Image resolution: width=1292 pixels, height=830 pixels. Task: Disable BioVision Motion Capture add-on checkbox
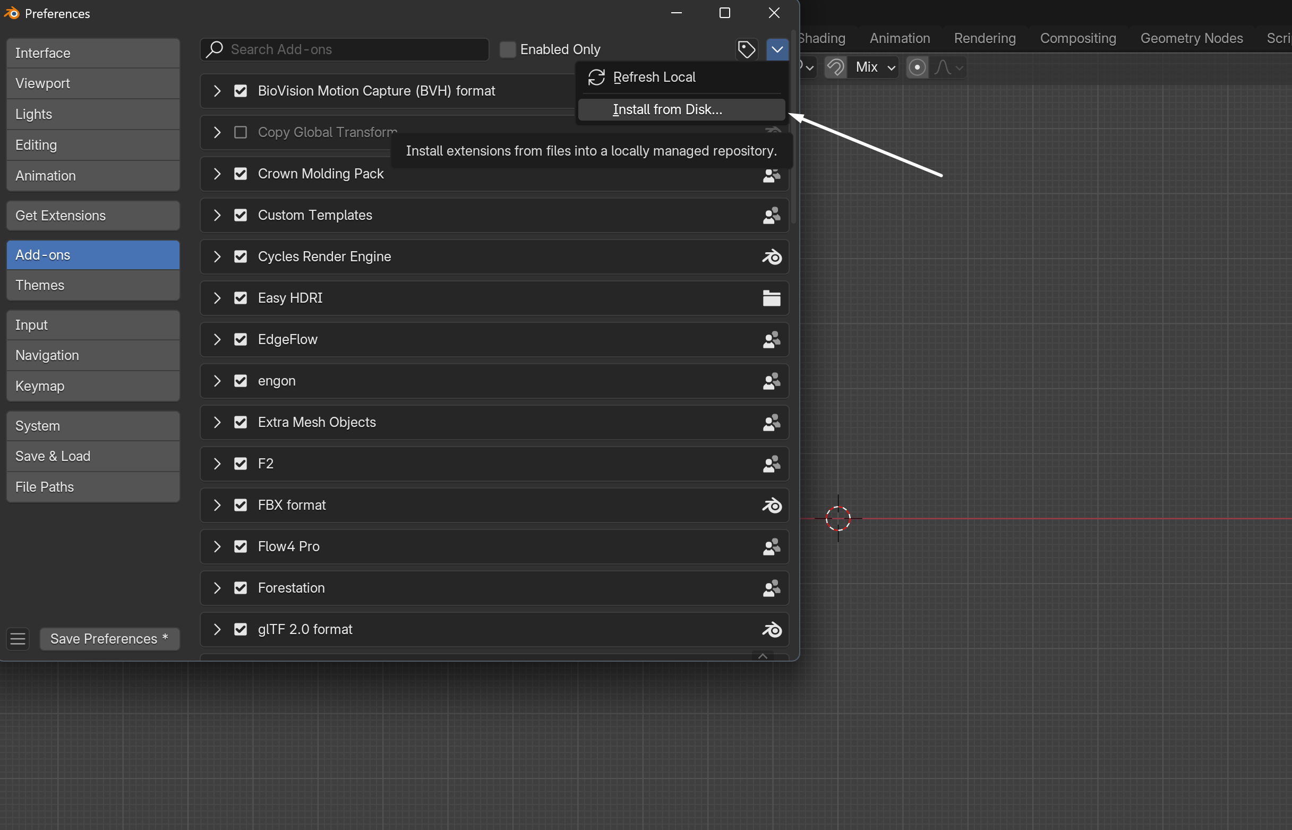click(241, 91)
